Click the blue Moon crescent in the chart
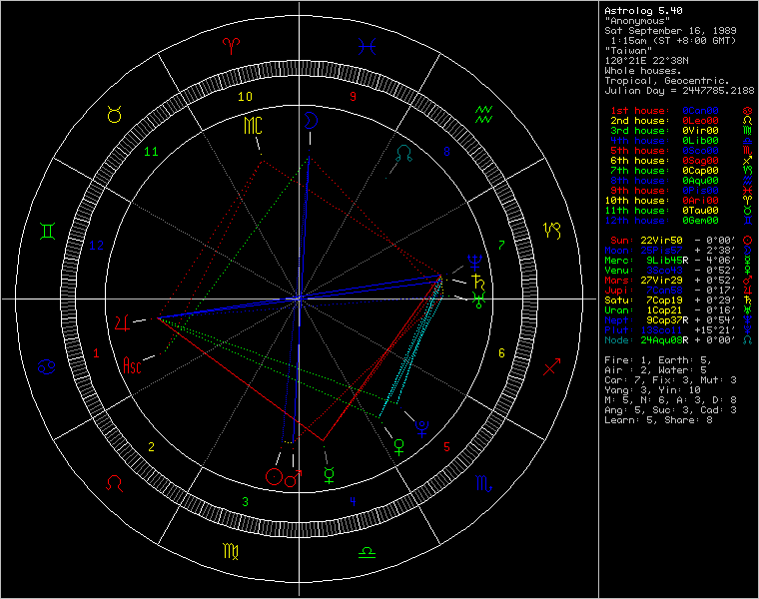The height and width of the screenshot is (599, 759). click(x=311, y=121)
